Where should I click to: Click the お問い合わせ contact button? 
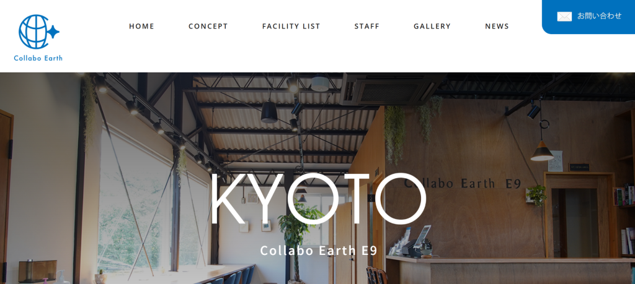pyautogui.click(x=588, y=17)
